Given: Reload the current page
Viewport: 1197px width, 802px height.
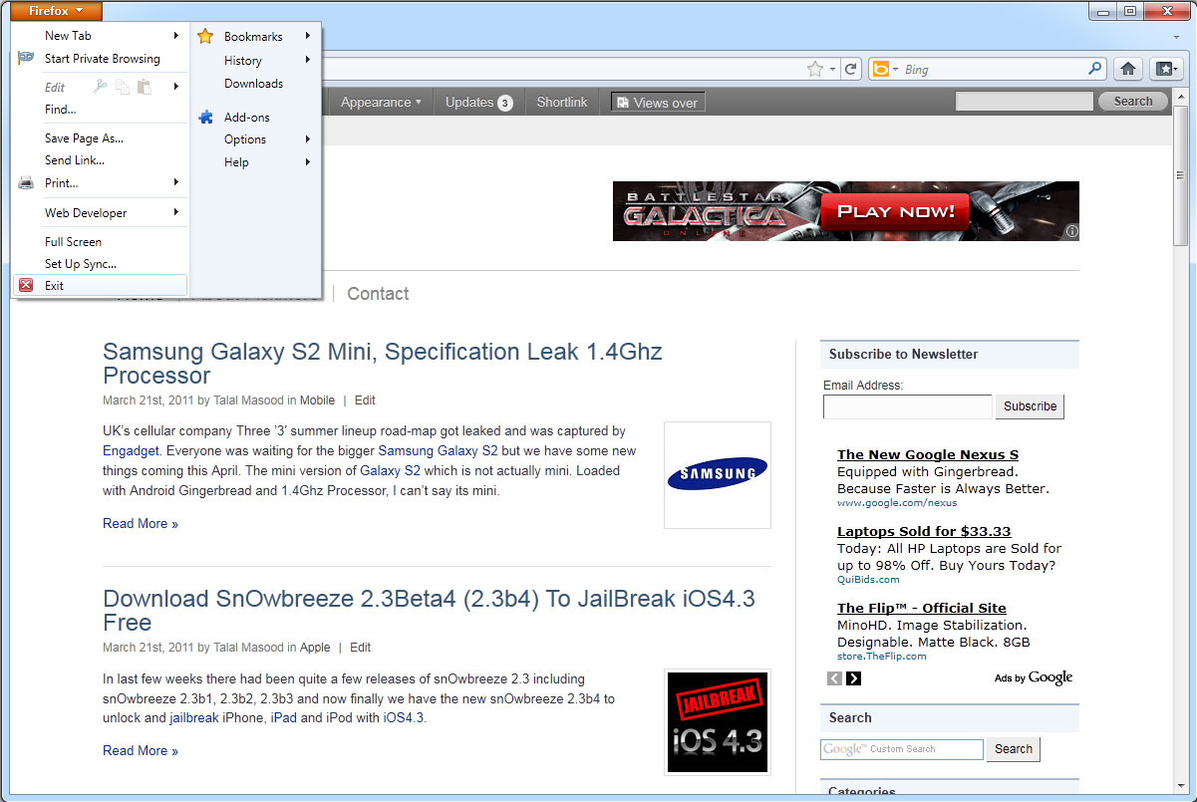Looking at the screenshot, I should coord(850,69).
